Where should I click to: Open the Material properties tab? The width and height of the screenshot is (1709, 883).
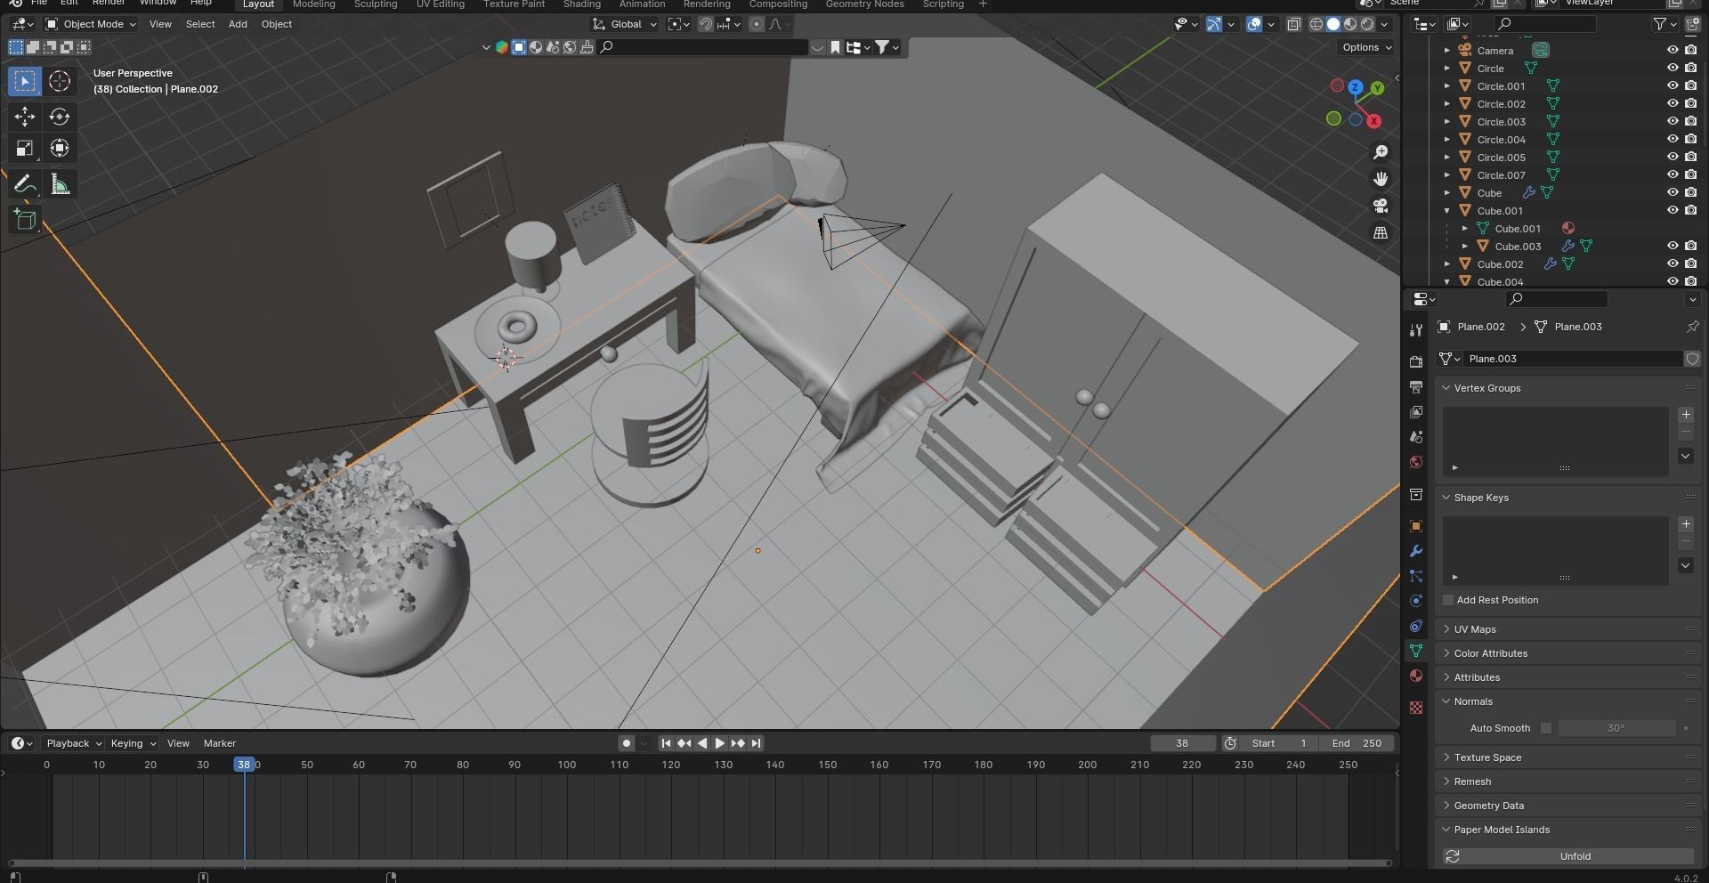(x=1416, y=676)
